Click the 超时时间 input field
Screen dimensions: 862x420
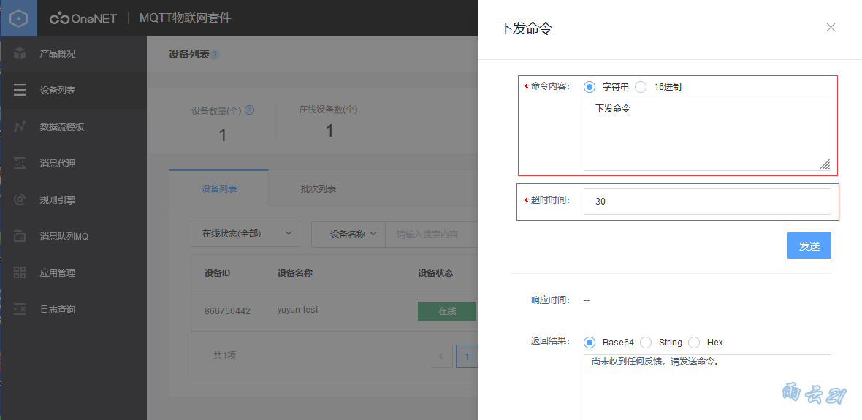point(707,202)
